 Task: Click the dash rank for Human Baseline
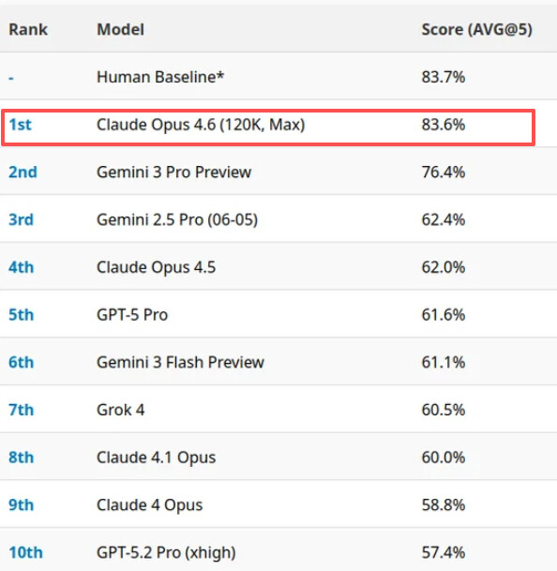tap(11, 78)
